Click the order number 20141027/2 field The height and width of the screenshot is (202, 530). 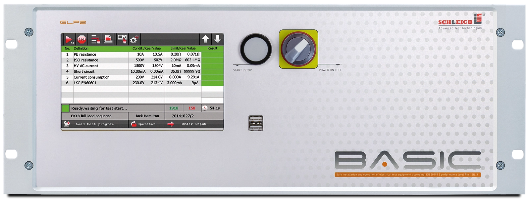pos(183,116)
